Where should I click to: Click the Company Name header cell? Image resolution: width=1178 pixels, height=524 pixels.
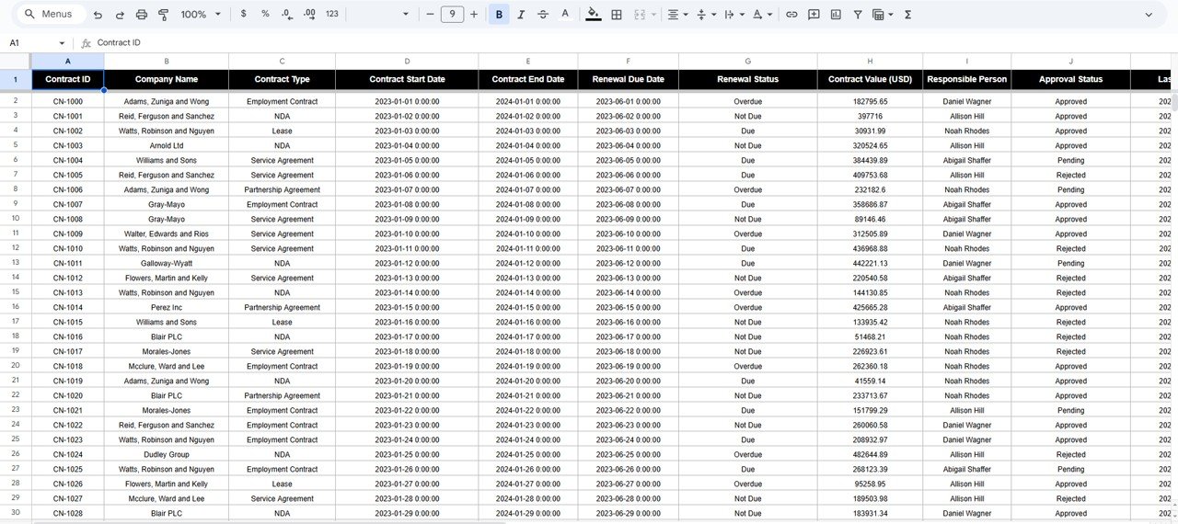pos(167,80)
